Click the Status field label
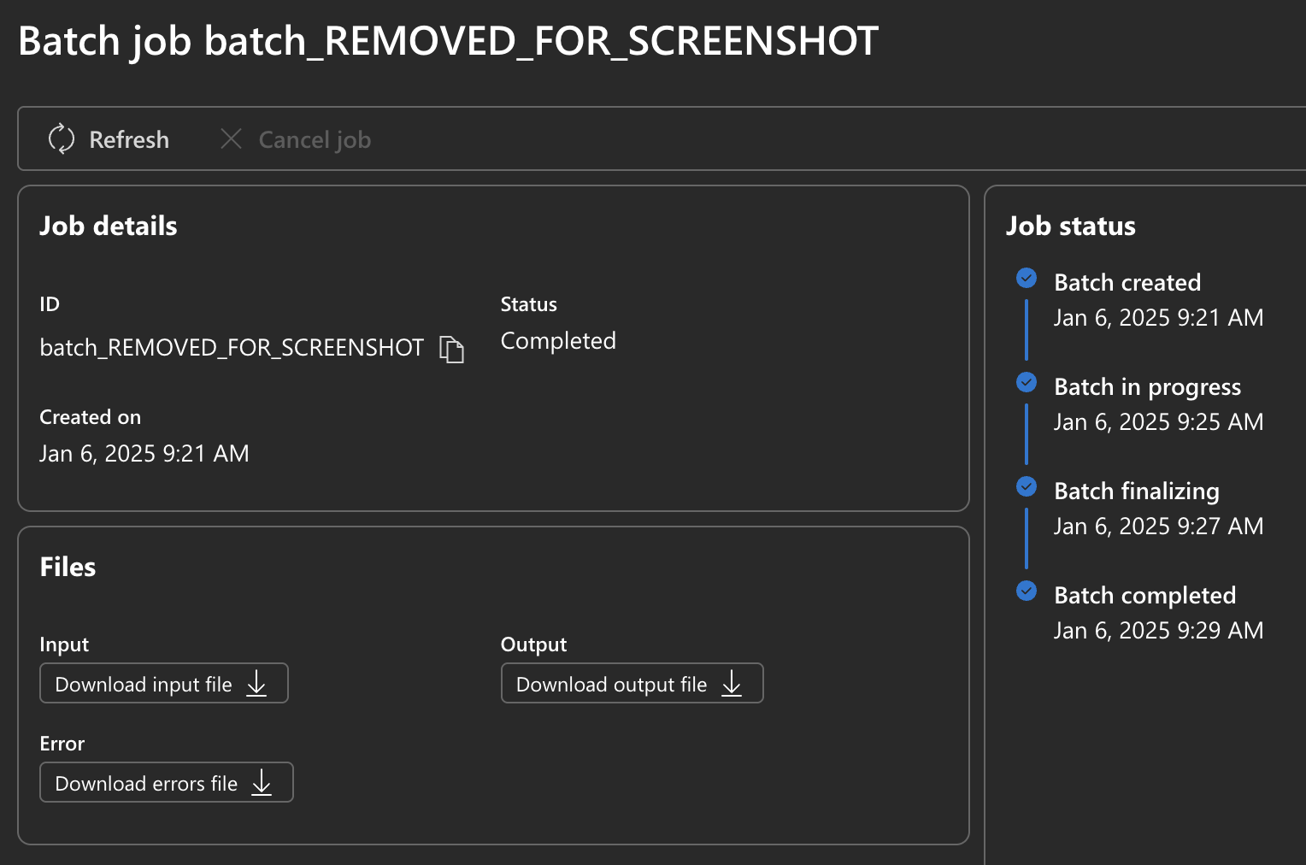The height and width of the screenshot is (865, 1306). point(528,304)
